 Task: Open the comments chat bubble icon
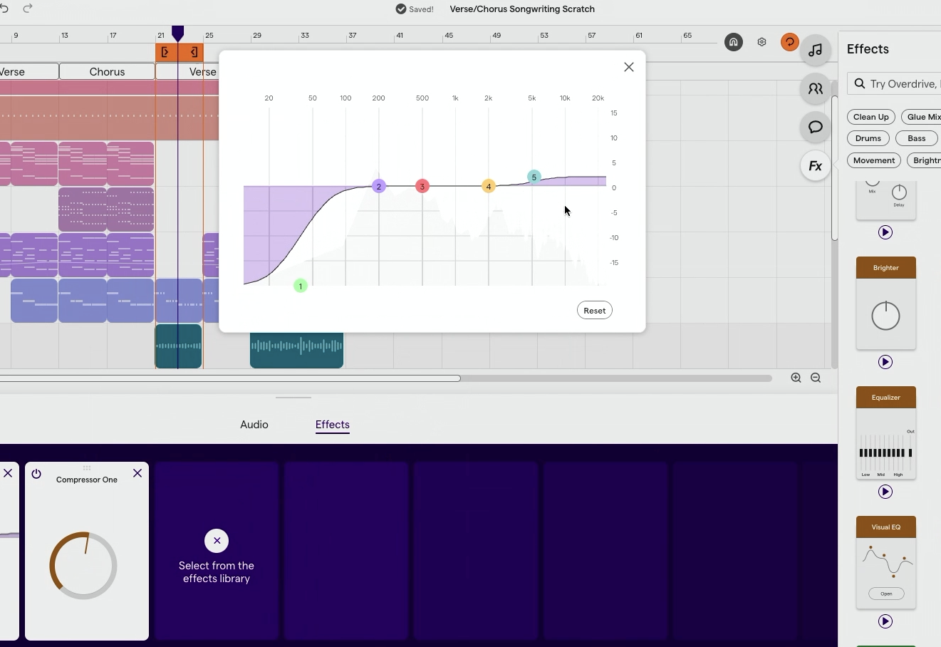(x=816, y=127)
